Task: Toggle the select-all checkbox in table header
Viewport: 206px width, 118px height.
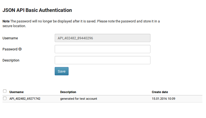Action: pyautogui.click(x=4, y=91)
